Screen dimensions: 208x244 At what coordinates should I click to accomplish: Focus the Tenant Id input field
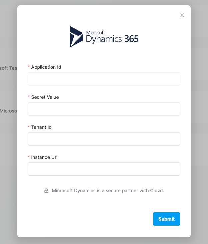tap(104, 139)
